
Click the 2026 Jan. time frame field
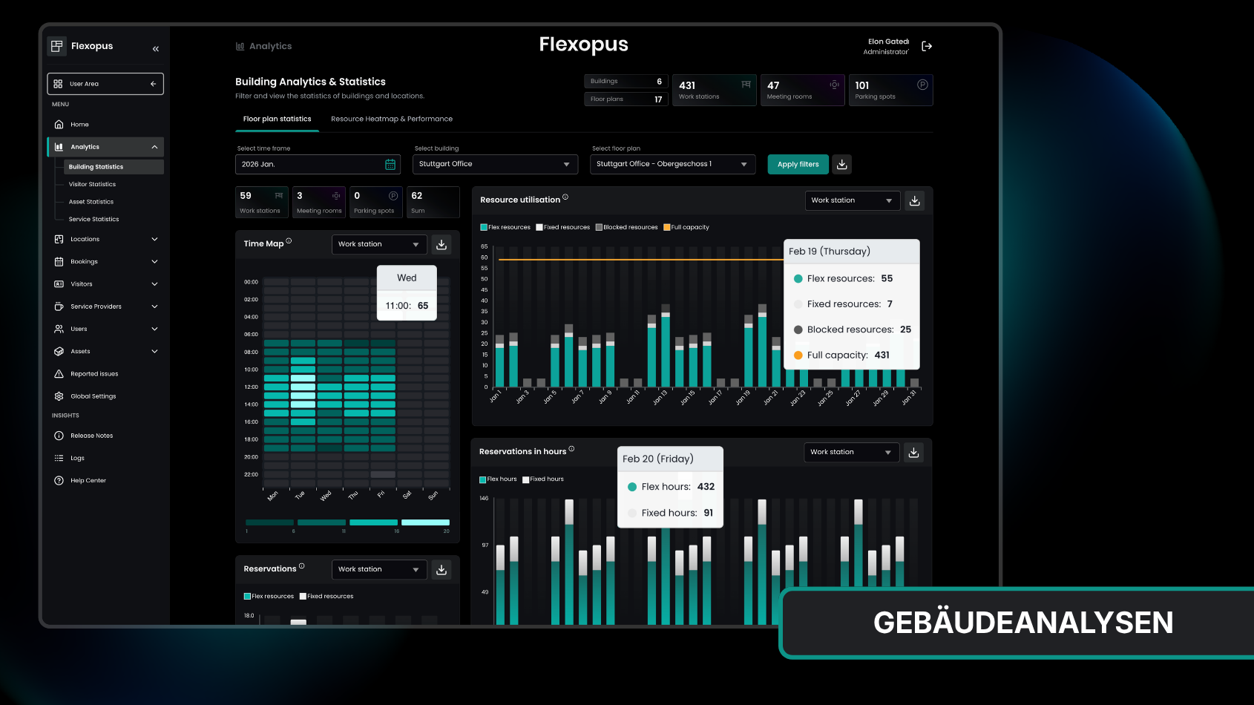click(318, 165)
